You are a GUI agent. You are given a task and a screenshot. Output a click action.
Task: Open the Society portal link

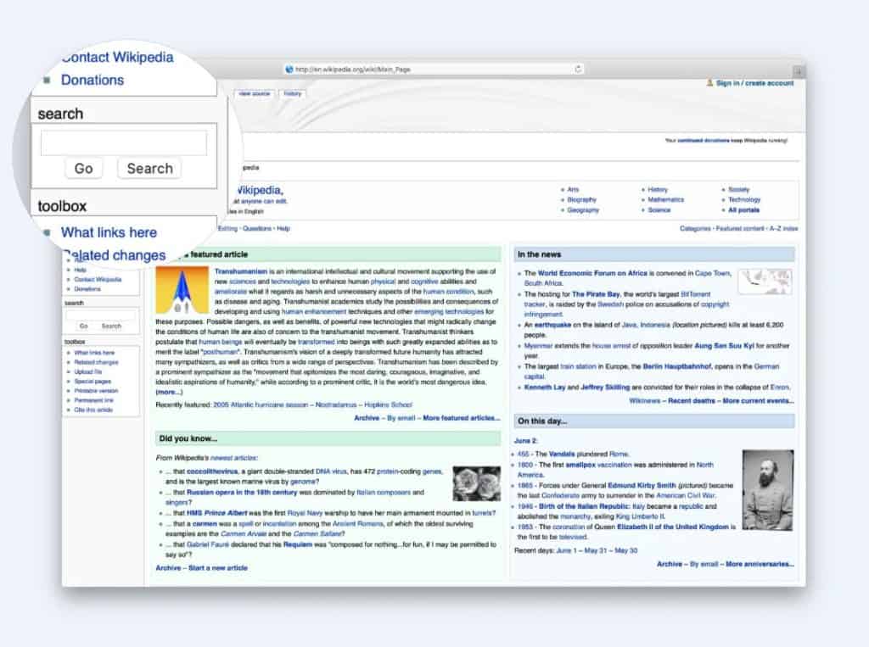[x=739, y=189]
